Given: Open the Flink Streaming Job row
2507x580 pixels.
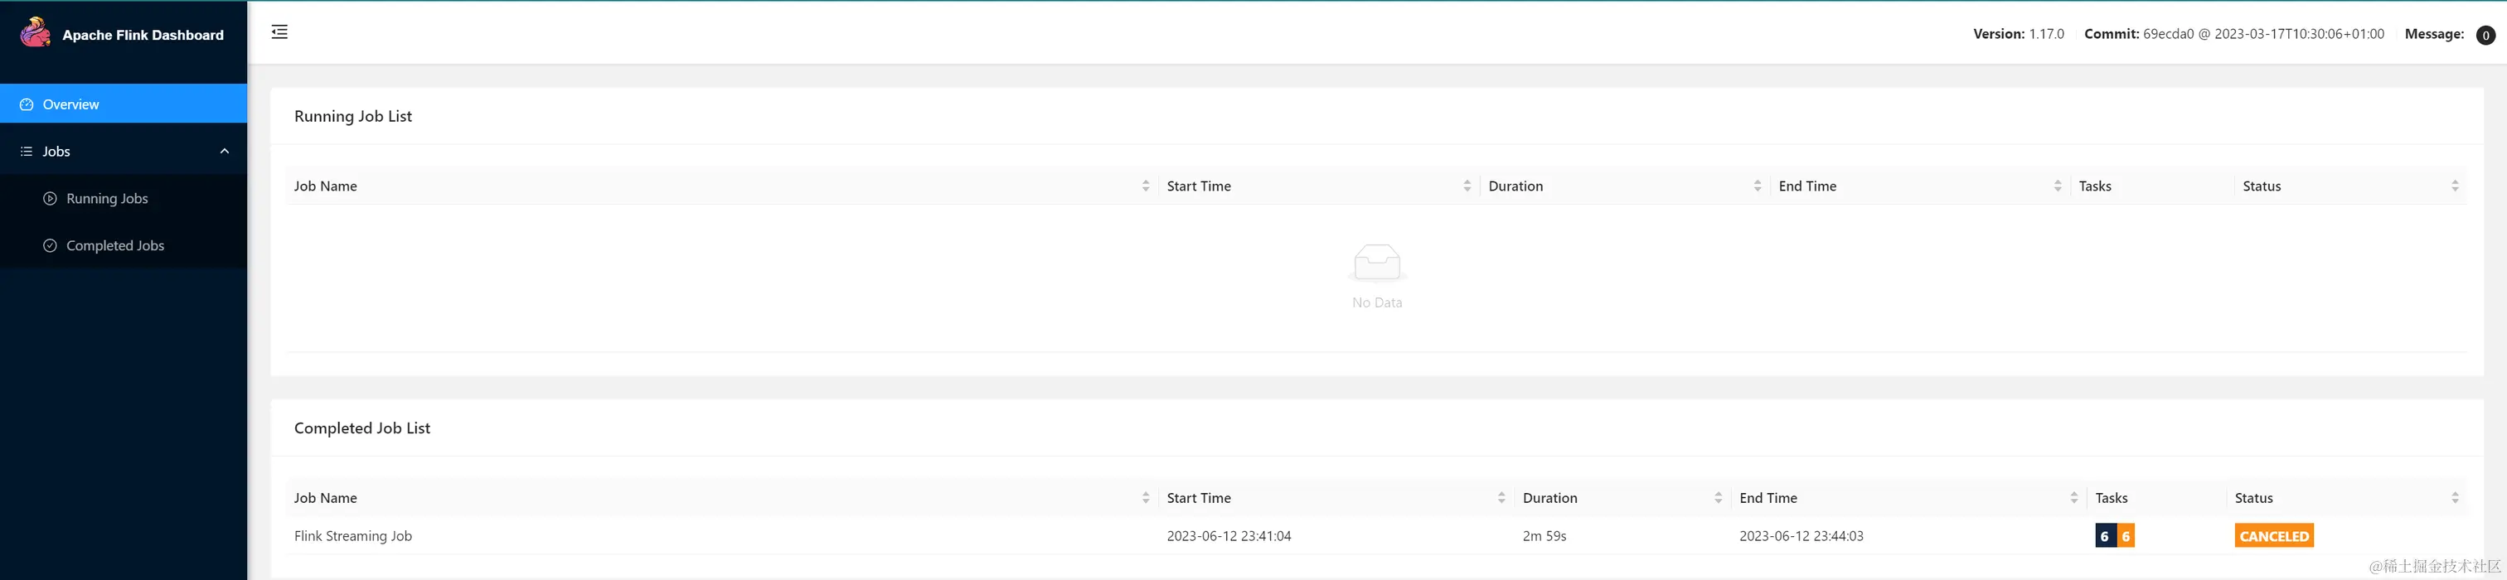Looking at the screenshot, I should (1376, 536).
